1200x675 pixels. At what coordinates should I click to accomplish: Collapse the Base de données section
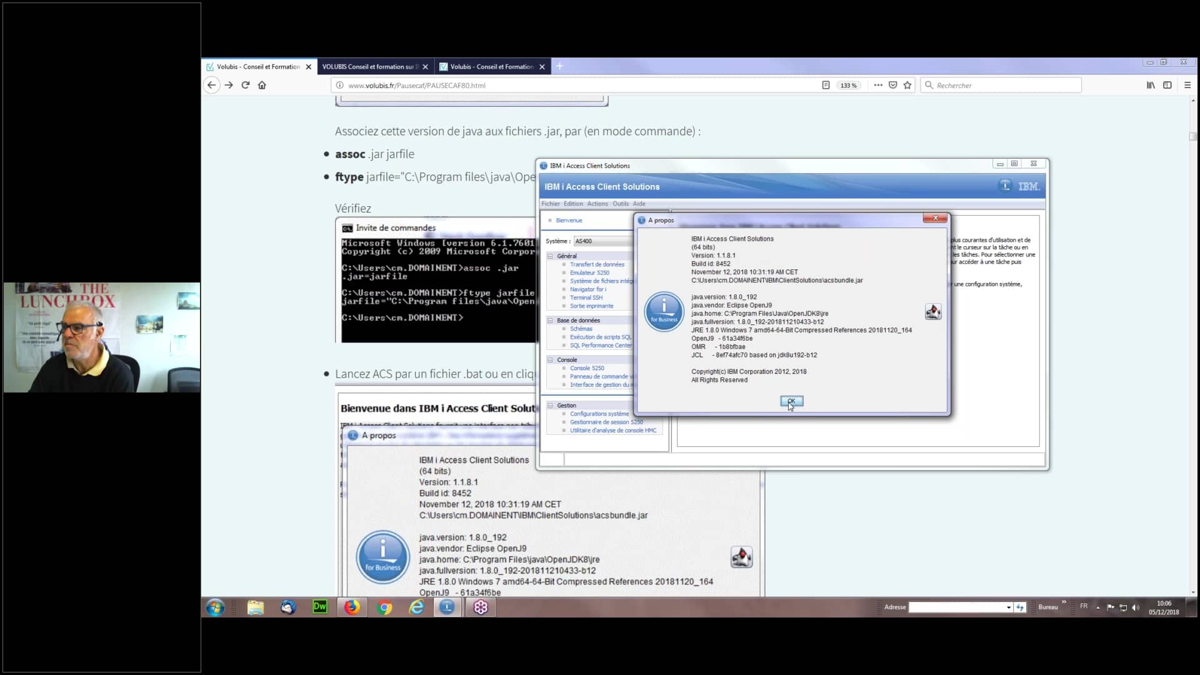click(x=551, y=321)
